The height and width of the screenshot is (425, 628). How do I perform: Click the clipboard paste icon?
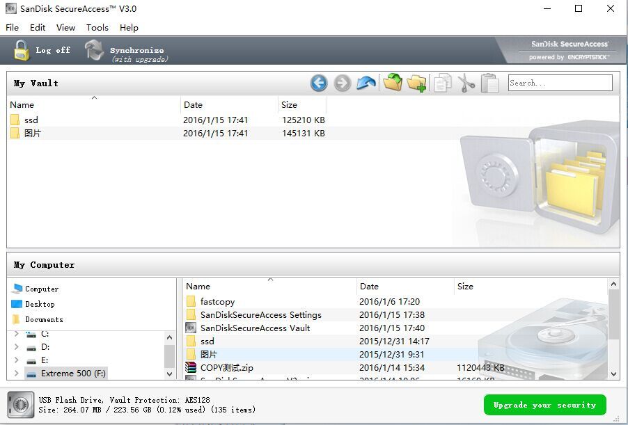tap(490, 83)
